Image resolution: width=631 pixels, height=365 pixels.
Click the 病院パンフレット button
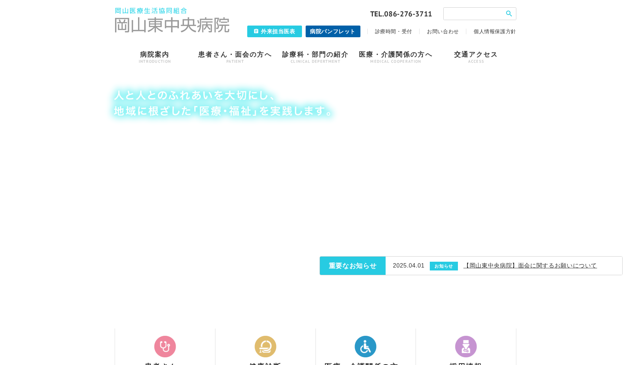tap(333, 31)
